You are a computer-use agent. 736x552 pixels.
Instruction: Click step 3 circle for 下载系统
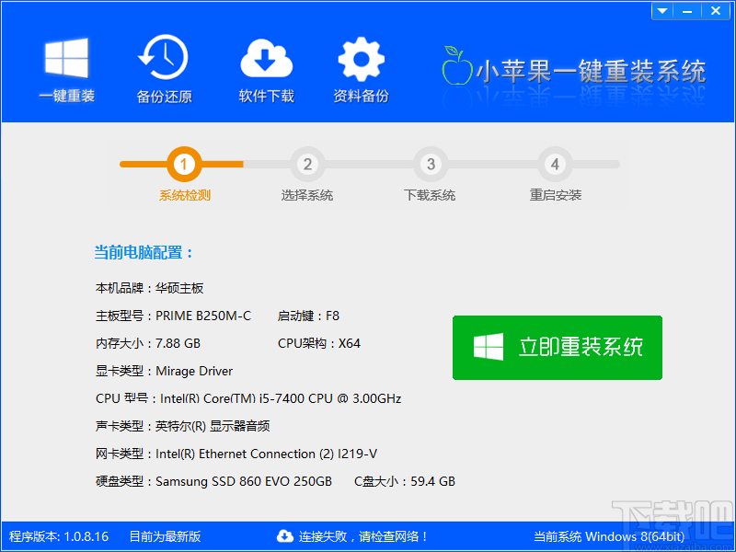[430, 164]
